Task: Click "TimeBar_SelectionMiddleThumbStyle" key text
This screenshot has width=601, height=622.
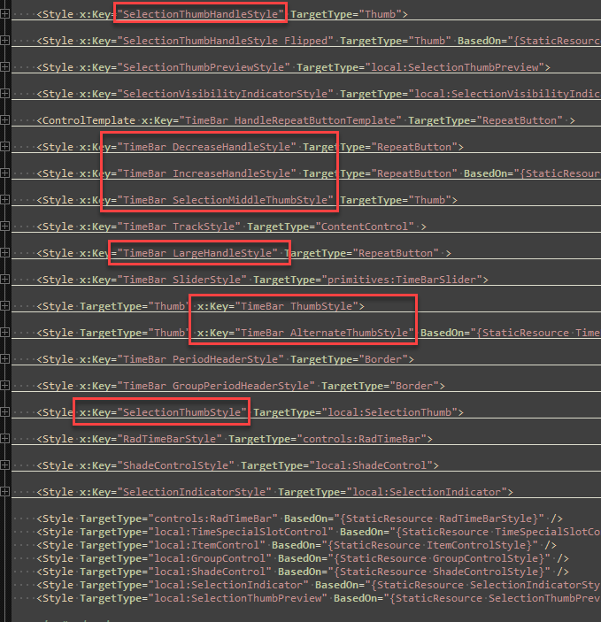Action: [226, 200]
